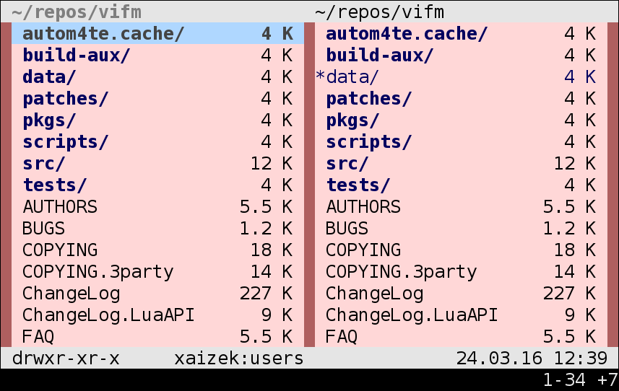Click FAQ file in left pane
This screenshot has width=619, height=391.
pos(157,337)
